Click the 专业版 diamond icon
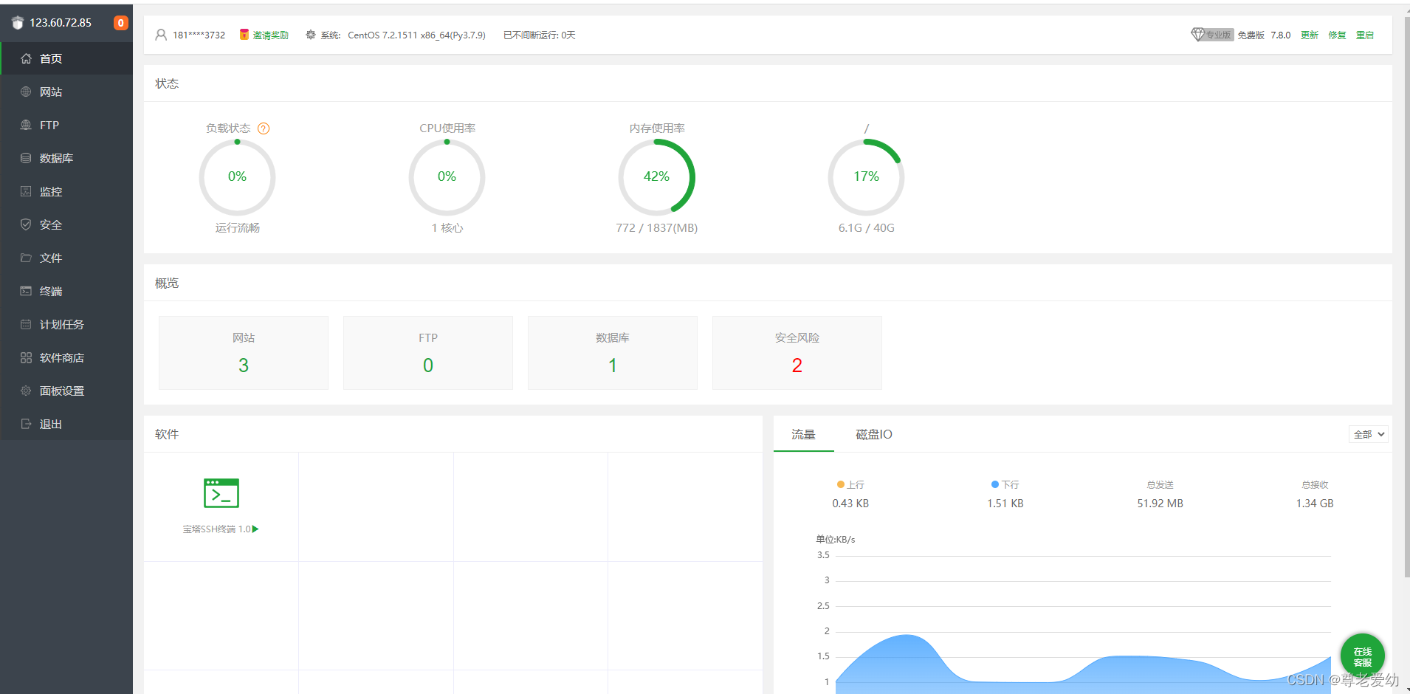This screenshot has width=1410, height=694. click(1197, 35)
